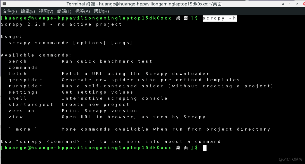Click 'Get settings values' description
This screenshot has height=164, width=305.
tap(97, 92)
